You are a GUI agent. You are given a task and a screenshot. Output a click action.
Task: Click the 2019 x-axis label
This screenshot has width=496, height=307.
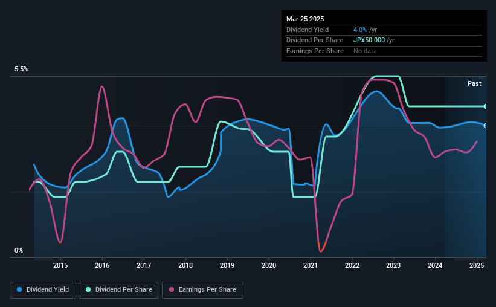[227, 265]
